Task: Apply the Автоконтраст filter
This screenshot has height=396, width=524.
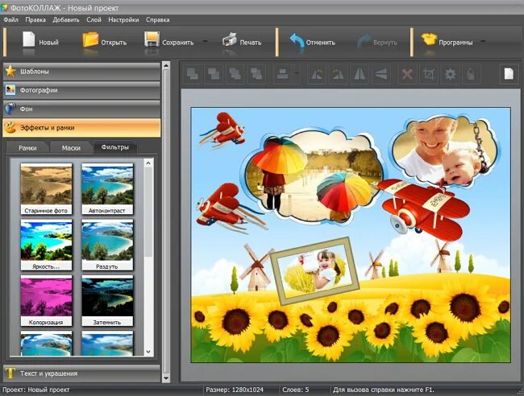Action: (x=107, y=189)
